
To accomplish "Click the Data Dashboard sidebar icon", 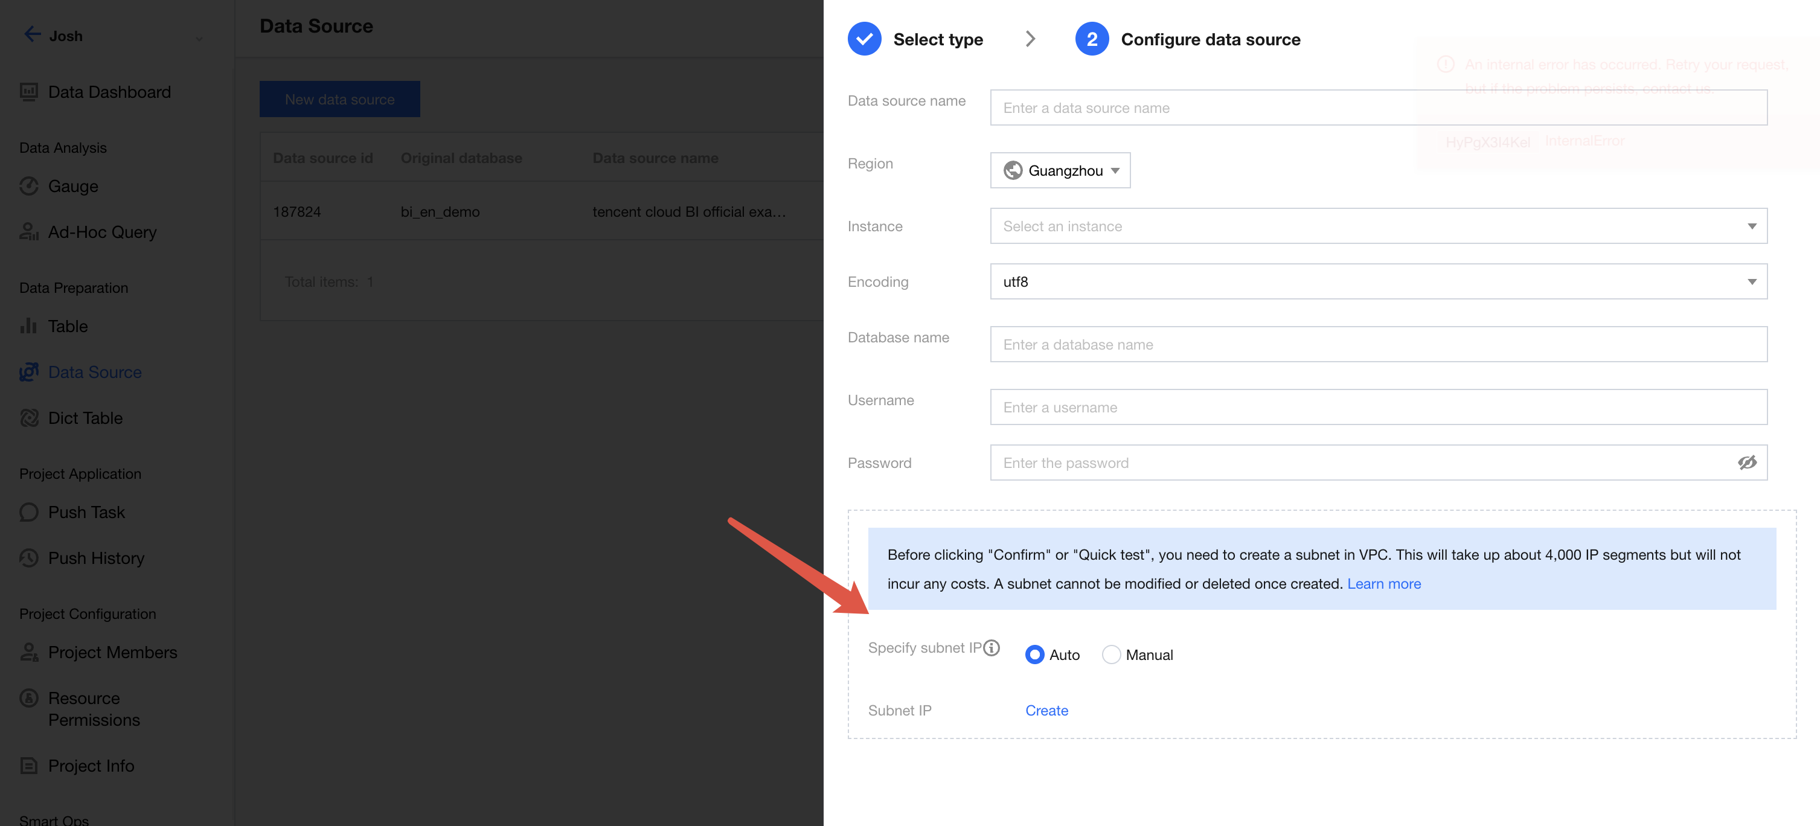I will (x=29, y=92).
